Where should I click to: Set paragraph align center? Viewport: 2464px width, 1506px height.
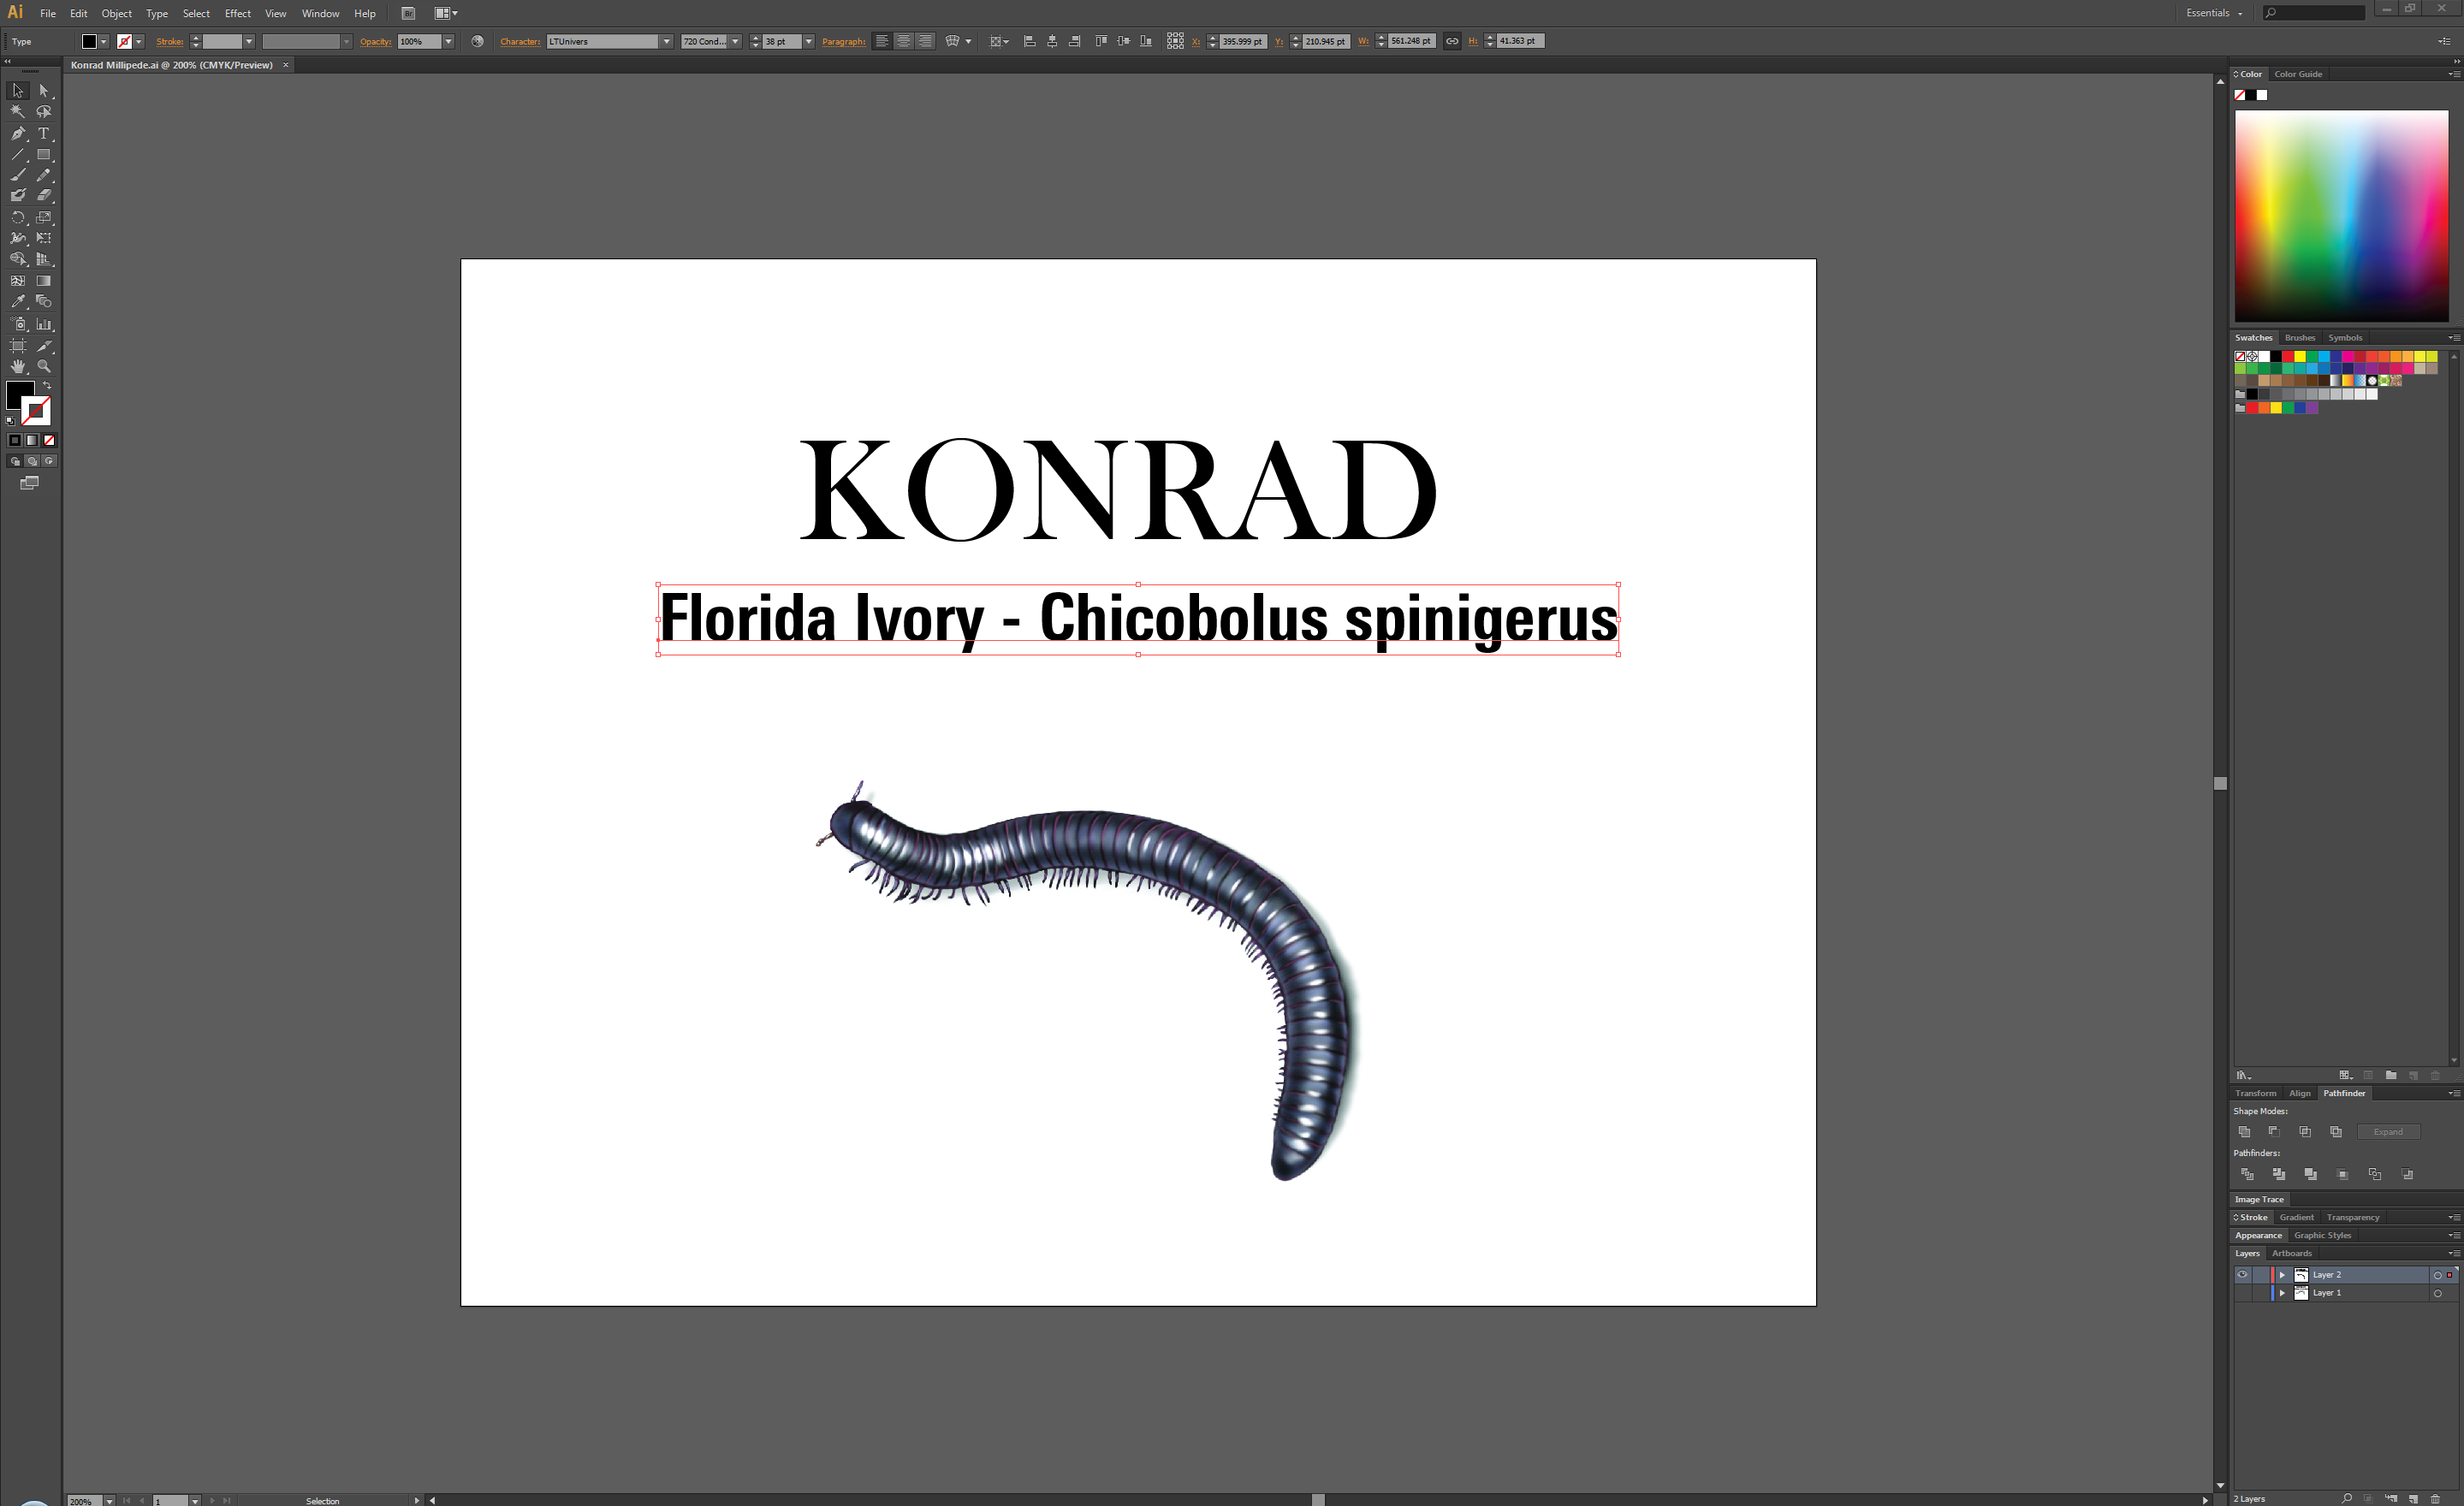904,41
